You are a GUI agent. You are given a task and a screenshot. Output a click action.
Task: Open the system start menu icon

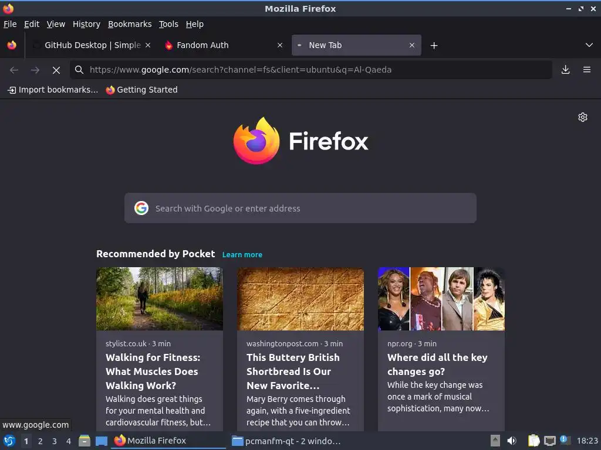coord(9,441)
